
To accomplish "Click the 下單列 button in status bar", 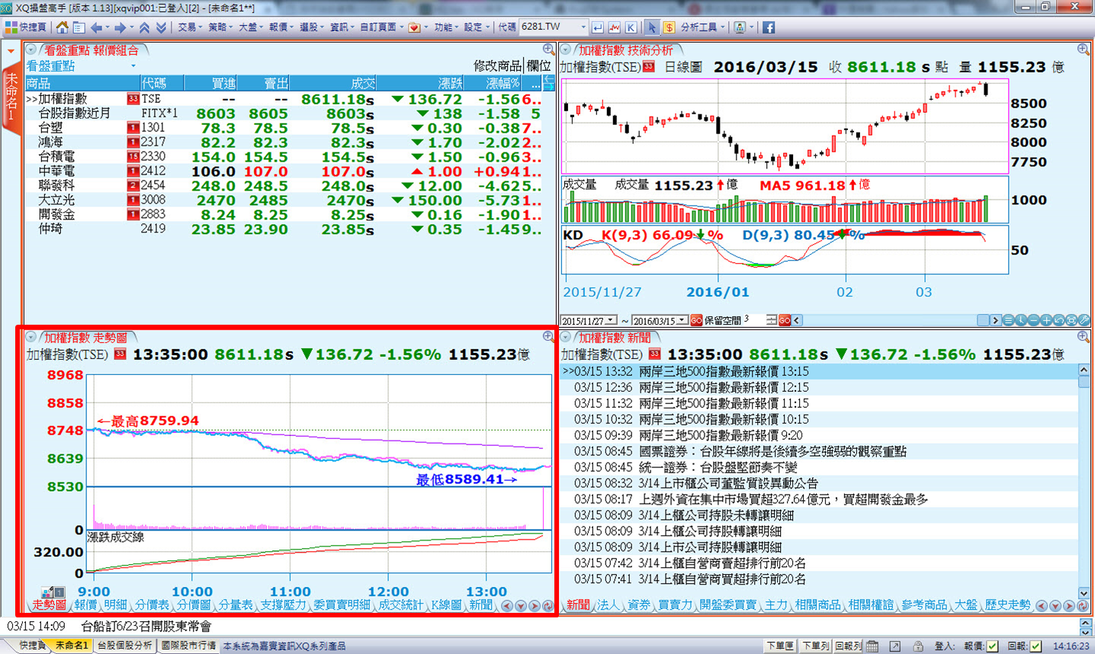I will click(x=815, y=646).
